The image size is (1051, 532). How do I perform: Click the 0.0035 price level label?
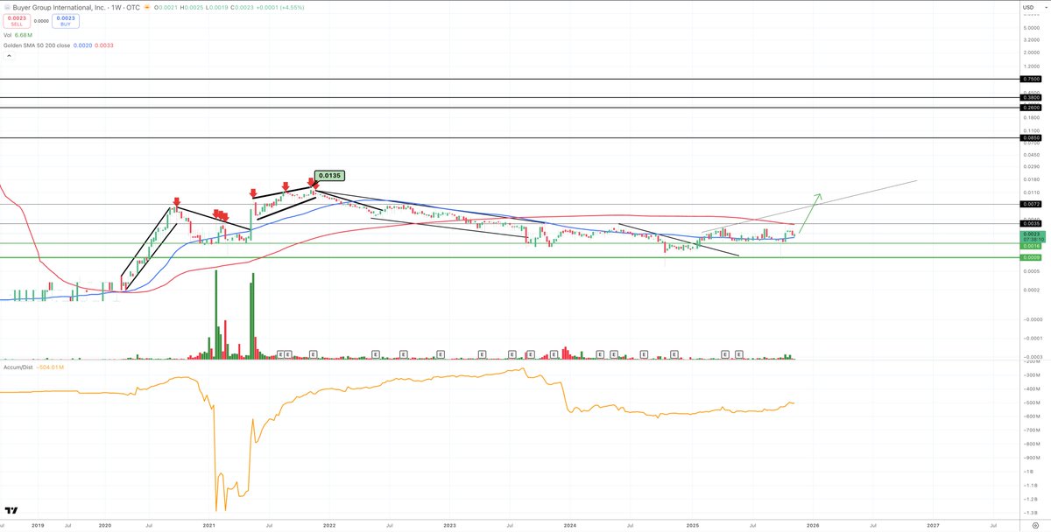(x=1031, y=223)
